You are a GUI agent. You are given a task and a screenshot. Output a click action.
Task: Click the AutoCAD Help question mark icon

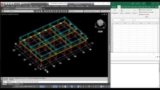point(91,4)
